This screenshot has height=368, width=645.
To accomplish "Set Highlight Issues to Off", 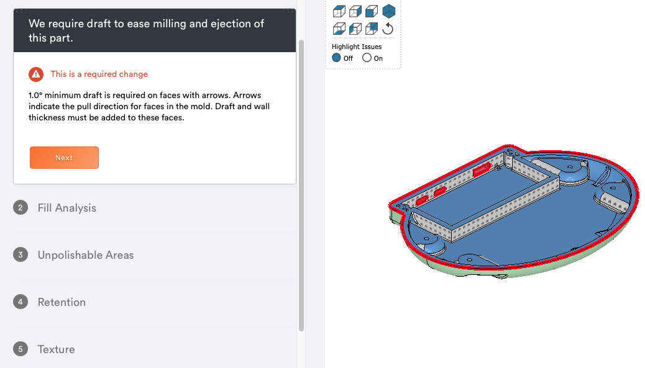I will point(342,58).
